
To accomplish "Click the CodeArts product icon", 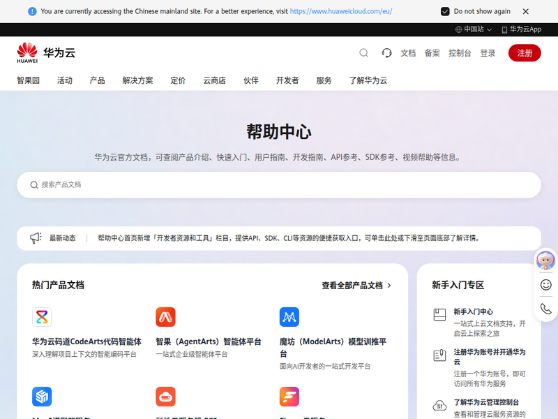I will pyautogui.click(x=42, y=317).
